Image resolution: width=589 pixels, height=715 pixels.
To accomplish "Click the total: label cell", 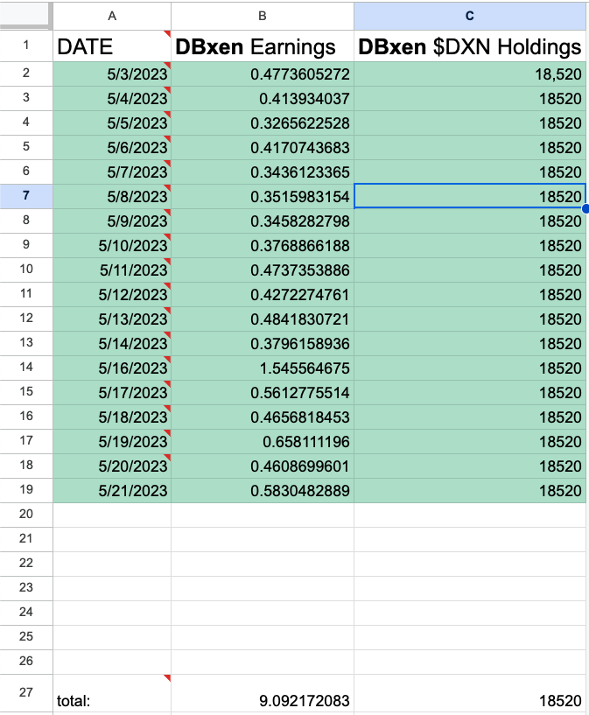I will tap(112, 693).
